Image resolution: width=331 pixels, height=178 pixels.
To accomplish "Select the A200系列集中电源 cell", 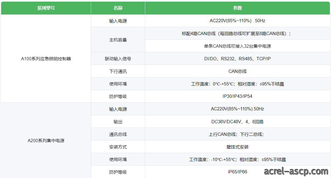I will coord(46,141).
